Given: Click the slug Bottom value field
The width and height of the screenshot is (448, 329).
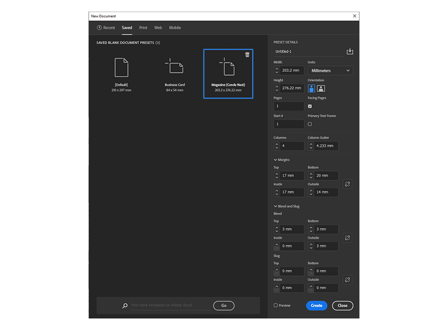Looking at the screenshot, I should click(326, 271).
